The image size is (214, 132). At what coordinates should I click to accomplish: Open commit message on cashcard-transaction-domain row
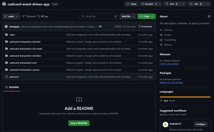(94, 42)
